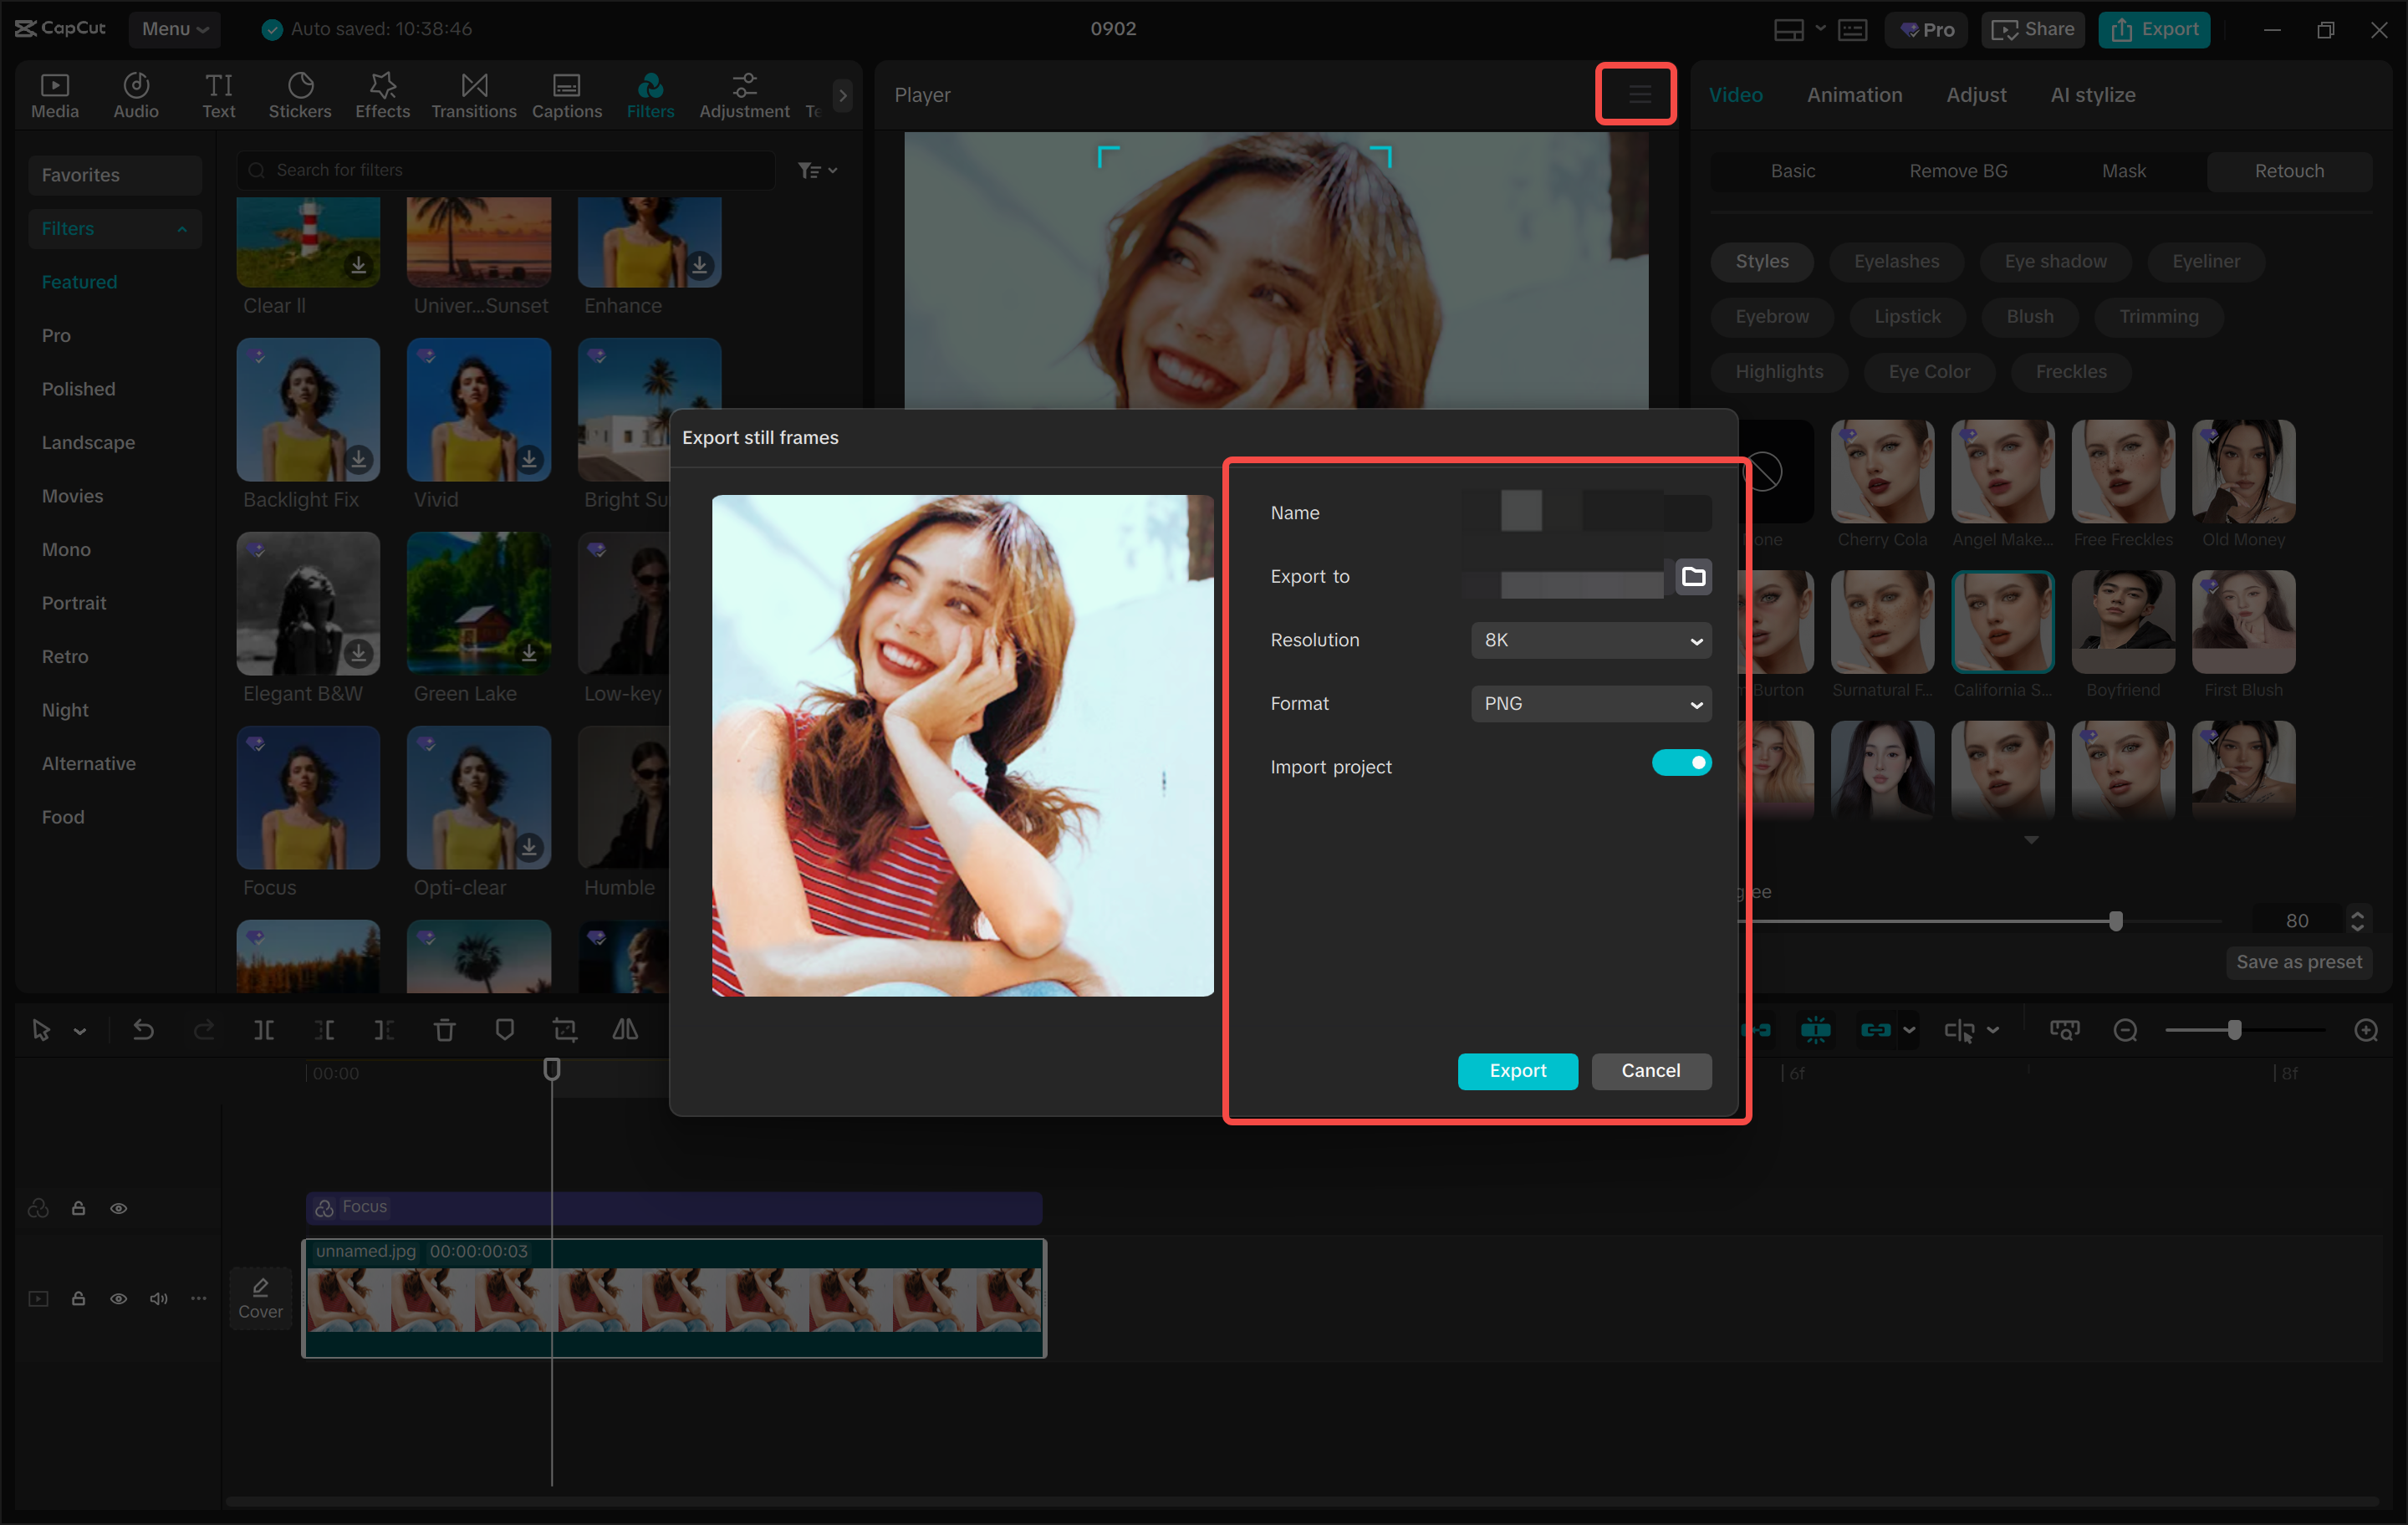This screenshot has height=1525, width=2408.
Task: Hide the Focus filter track with the eye icon
Action: point(119,1208)
